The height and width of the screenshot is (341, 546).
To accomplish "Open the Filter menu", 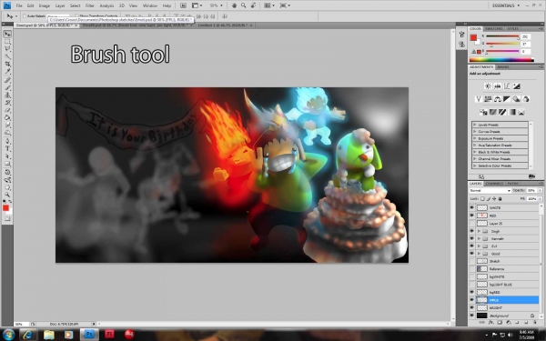I will click(x=90, y=6).
